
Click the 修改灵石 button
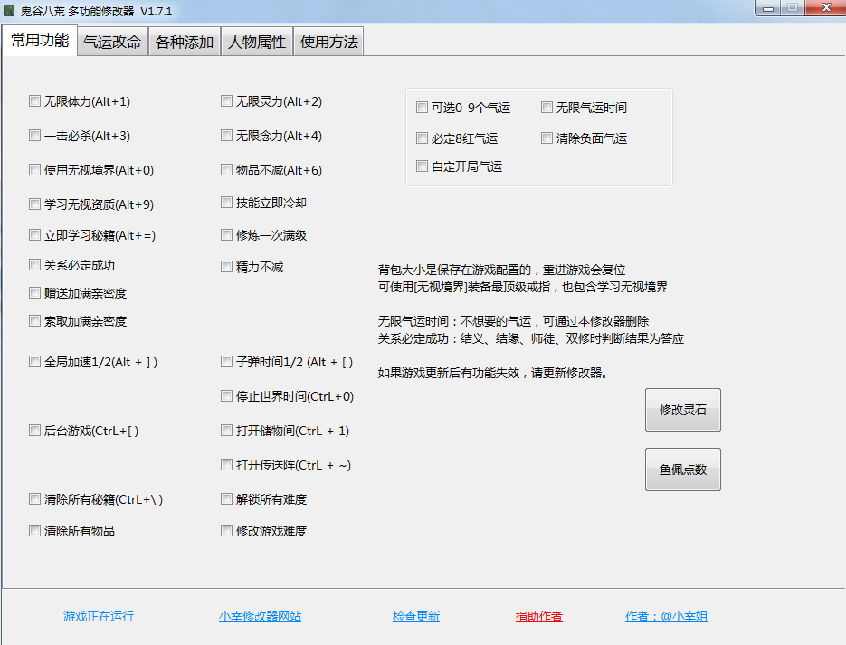[x=682, y=410]
